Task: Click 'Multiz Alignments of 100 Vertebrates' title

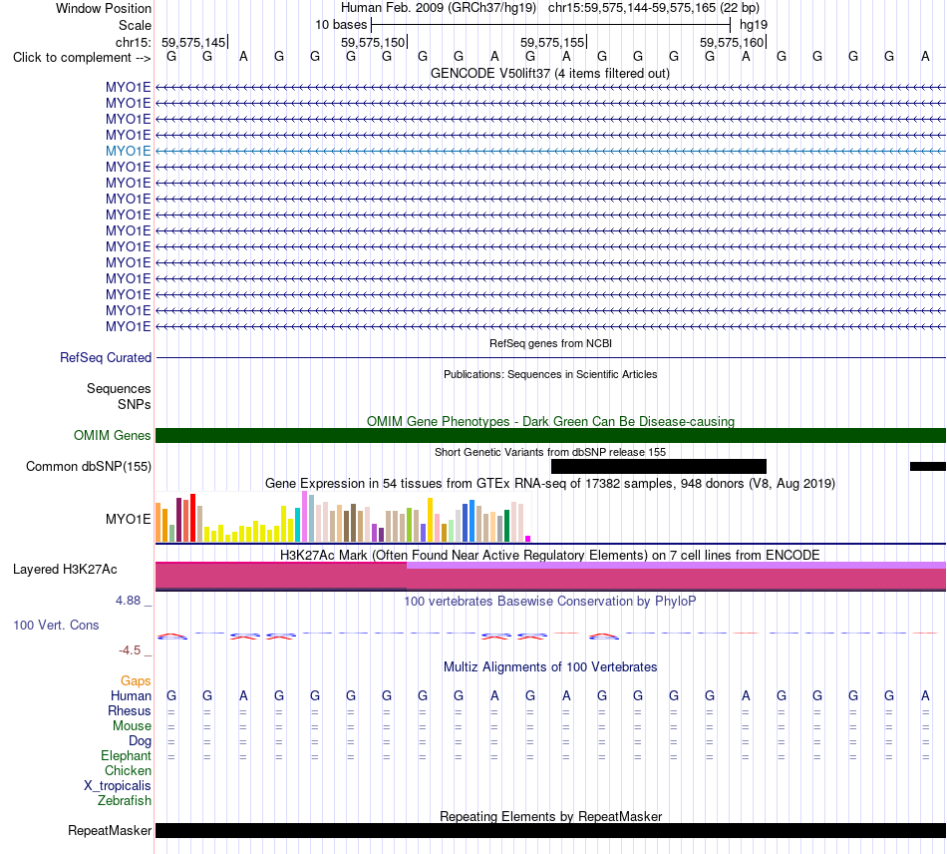Action: point(550,666)
